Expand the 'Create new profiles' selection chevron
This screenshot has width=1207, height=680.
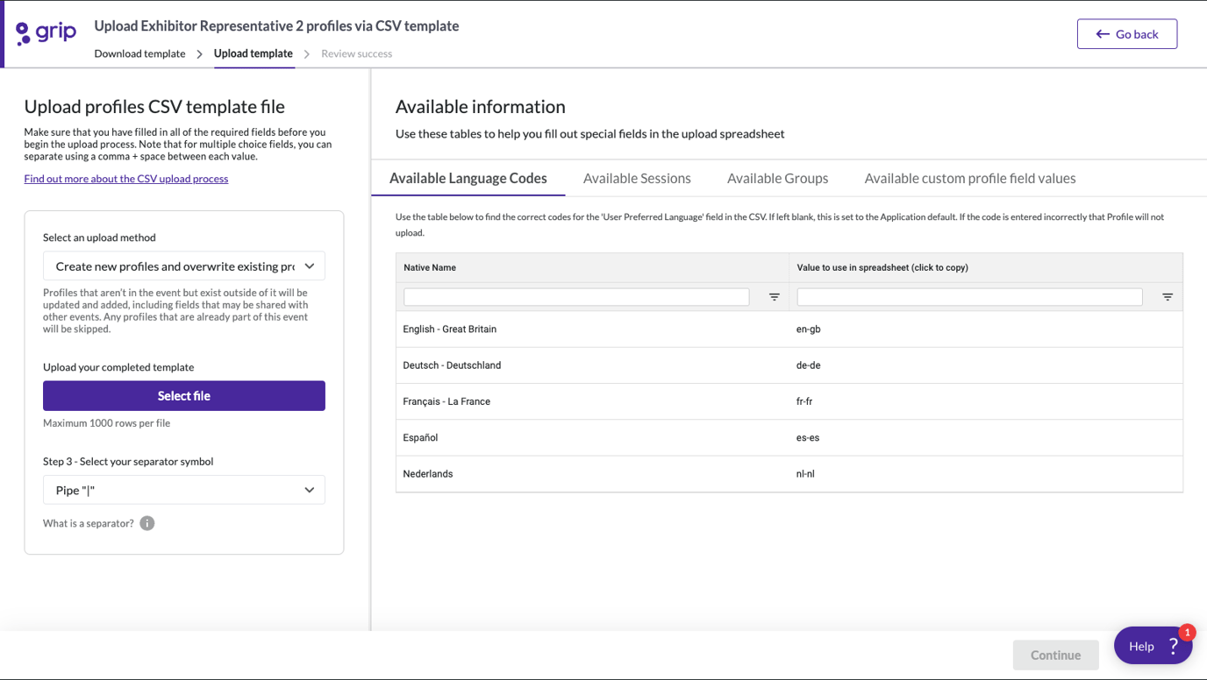(309, 266)
